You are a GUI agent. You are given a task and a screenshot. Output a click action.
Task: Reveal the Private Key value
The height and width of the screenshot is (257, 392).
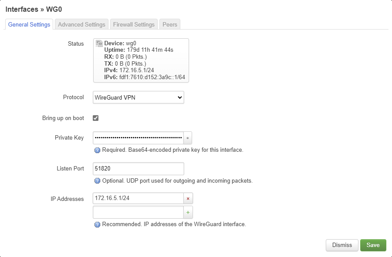[187, 137]
